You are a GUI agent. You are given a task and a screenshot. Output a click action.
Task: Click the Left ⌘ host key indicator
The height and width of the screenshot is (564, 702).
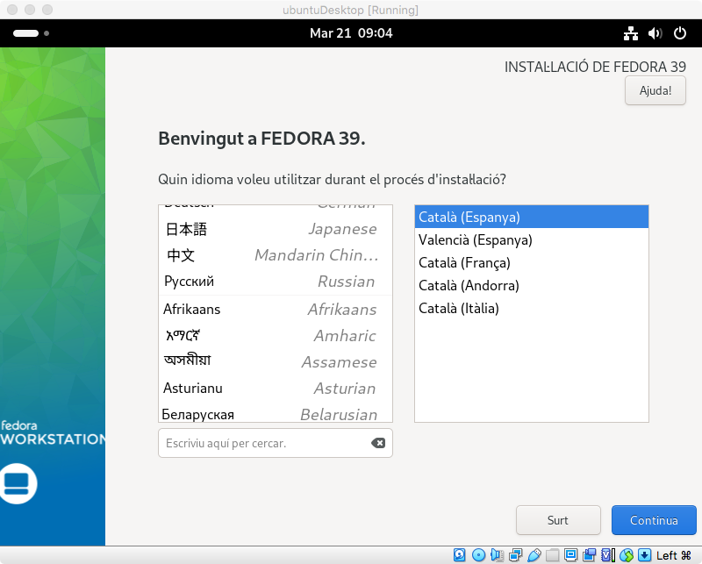point(674,555)
